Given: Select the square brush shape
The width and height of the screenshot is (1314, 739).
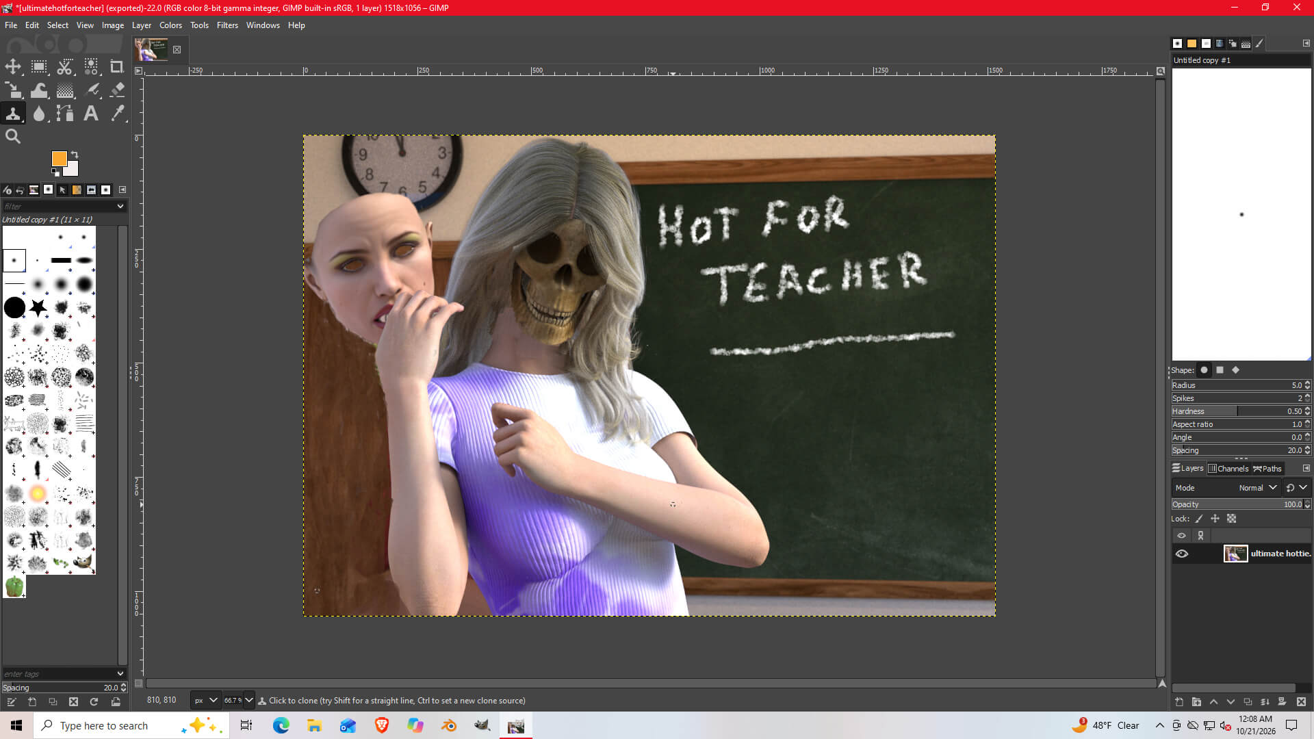Looking at the screenshot, I should coord(1220,370).
